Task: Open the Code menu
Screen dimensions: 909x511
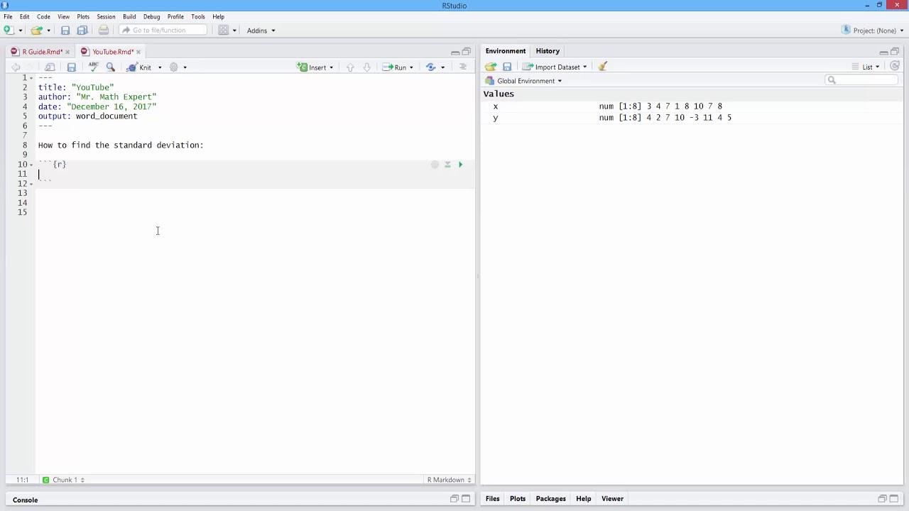Action: coord(43,16)
